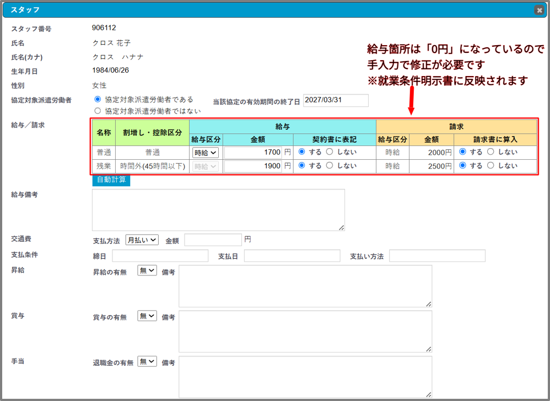Click 割増し・控除区分 column header
This screenshot has width=550, height=401.
(153, 133)
